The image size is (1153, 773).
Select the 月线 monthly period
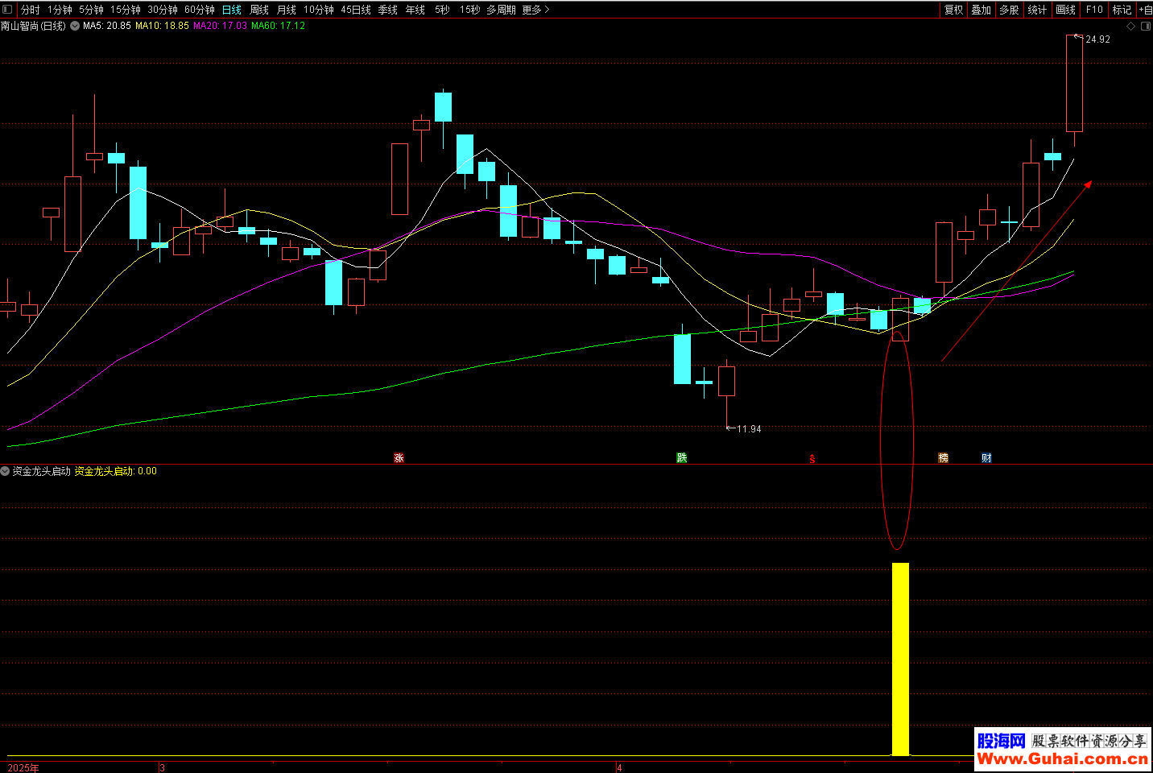[287, 10]
